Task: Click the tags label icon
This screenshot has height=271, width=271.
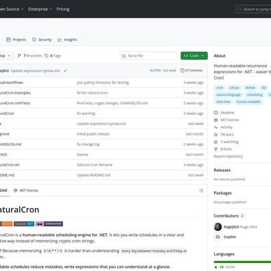Action: pyautogui.click(x=47, y=55)
